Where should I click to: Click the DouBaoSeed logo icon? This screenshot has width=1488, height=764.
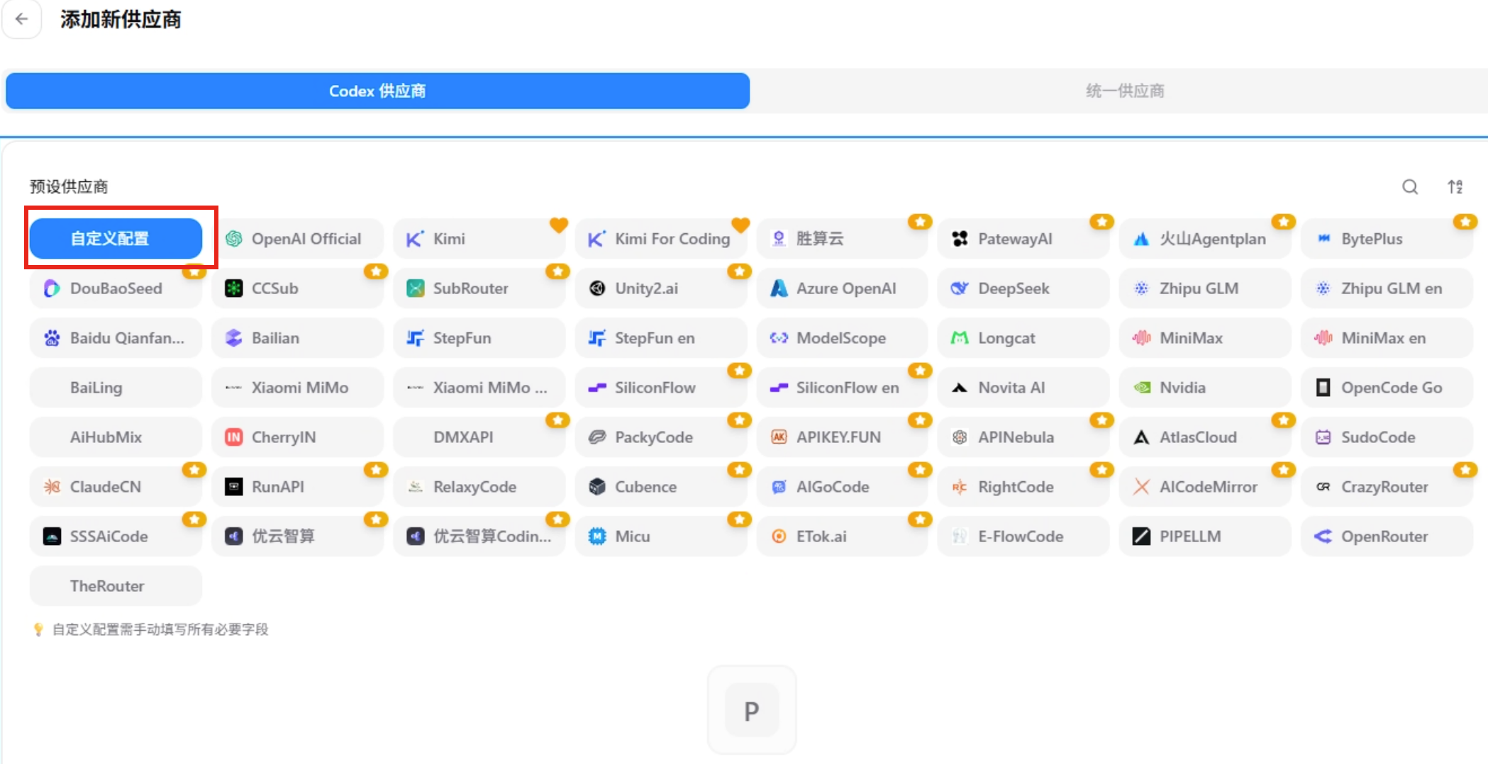tap(52, 288)
